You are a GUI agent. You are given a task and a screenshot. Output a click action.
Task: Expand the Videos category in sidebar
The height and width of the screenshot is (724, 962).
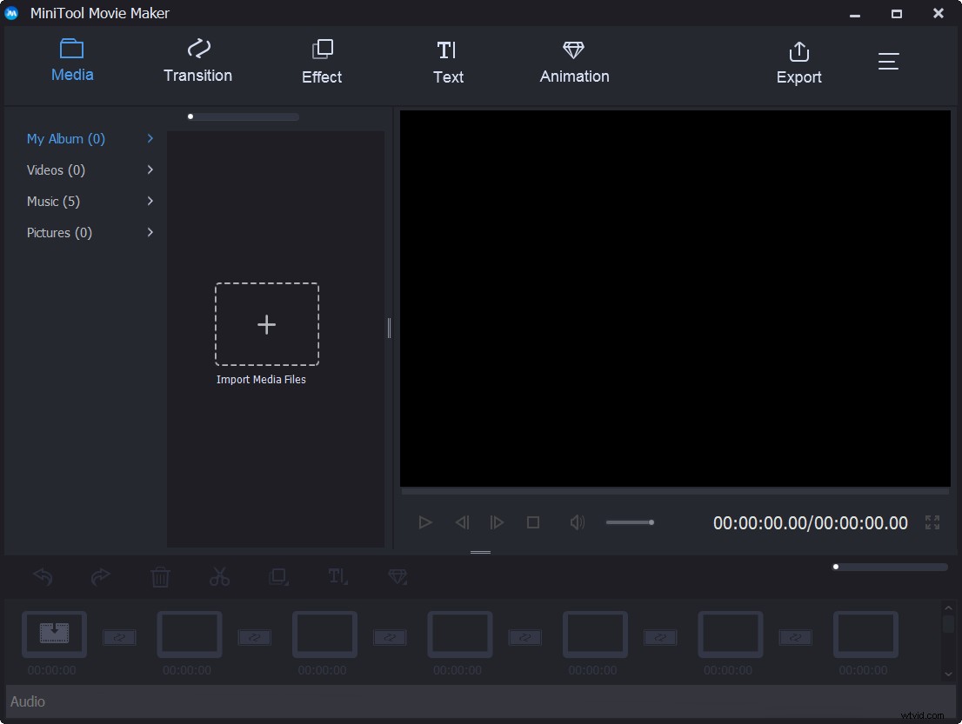(149, 169)
